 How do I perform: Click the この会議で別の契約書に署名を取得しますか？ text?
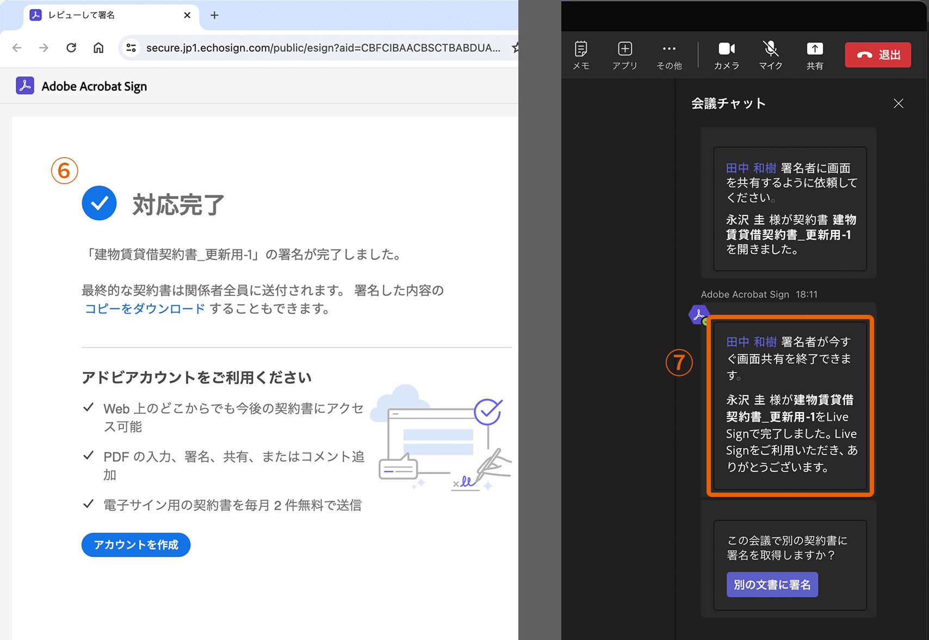coord(787,548)
